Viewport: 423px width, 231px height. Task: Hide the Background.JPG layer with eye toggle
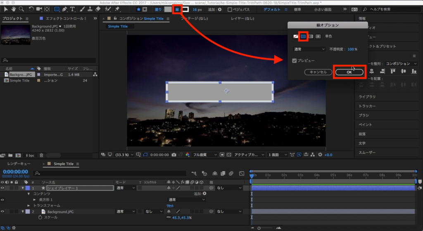pyautogui.click(x=3, y=211)
